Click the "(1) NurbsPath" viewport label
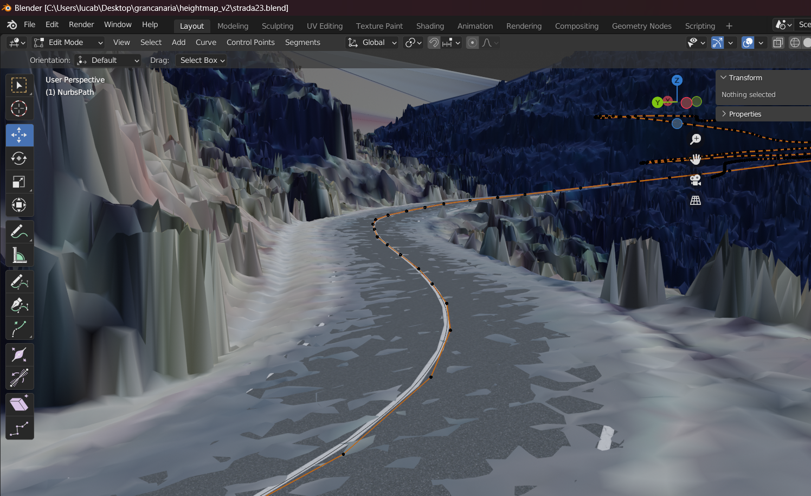This screenshot has width=811, height=496. (70, 93)
